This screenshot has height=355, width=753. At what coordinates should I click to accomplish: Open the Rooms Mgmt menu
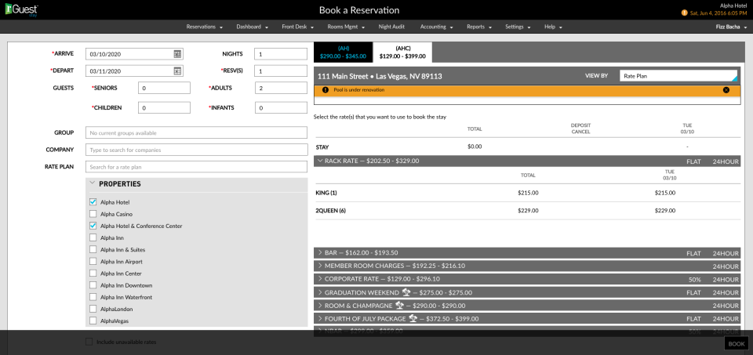(x=346, y=27)
